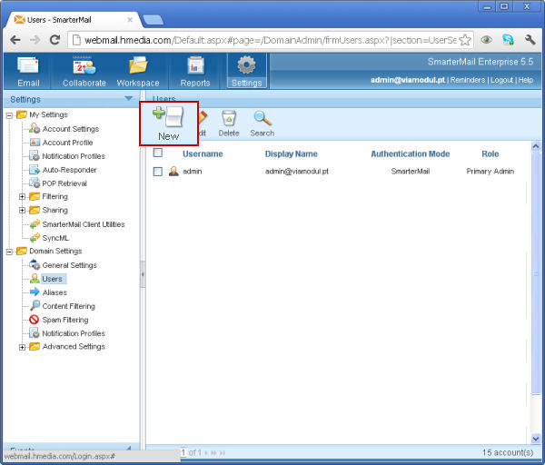
Task: Sort by Role column header
Action: tap(490, 154)
